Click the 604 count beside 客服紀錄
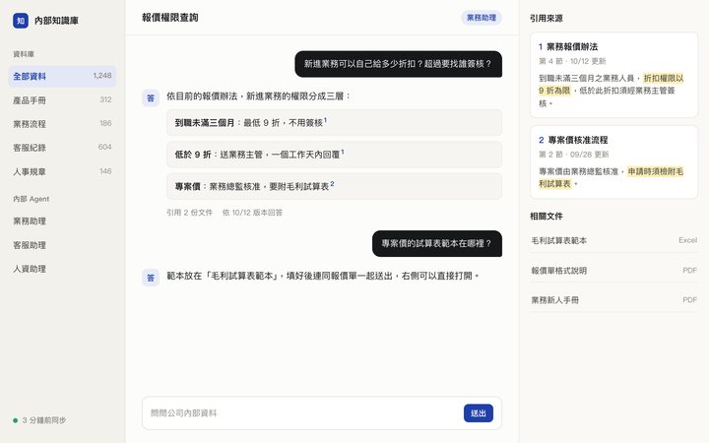The width and height of the screenshot is (709, 443). (x=105, y=147)
